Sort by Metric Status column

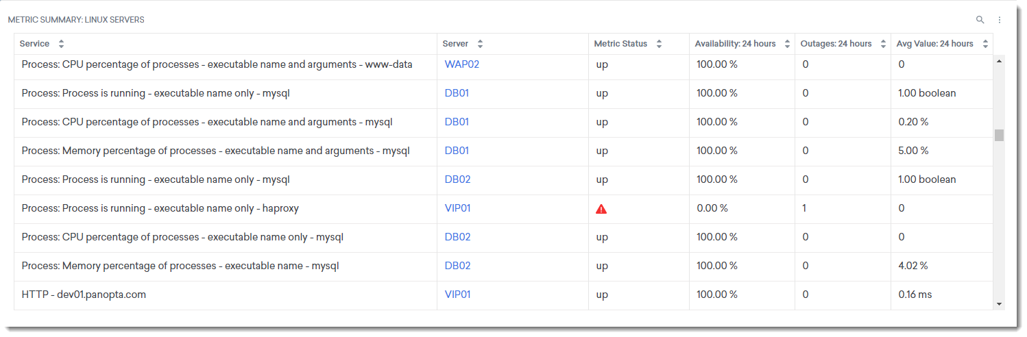659,44
